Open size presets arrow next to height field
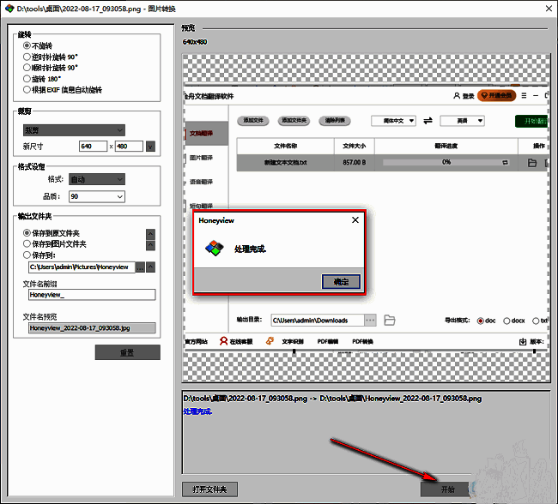Image resolution: width=558 pixels, height=504 pixels. [151, 147]
